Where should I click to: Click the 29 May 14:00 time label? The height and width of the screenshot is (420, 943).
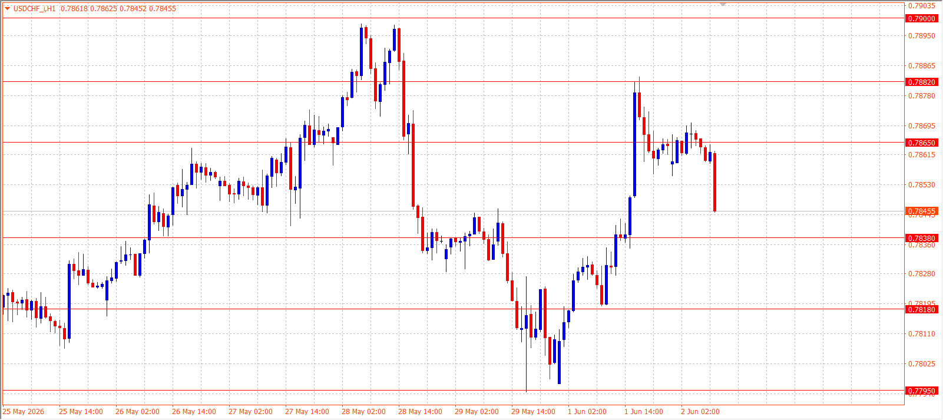(533, 411)
